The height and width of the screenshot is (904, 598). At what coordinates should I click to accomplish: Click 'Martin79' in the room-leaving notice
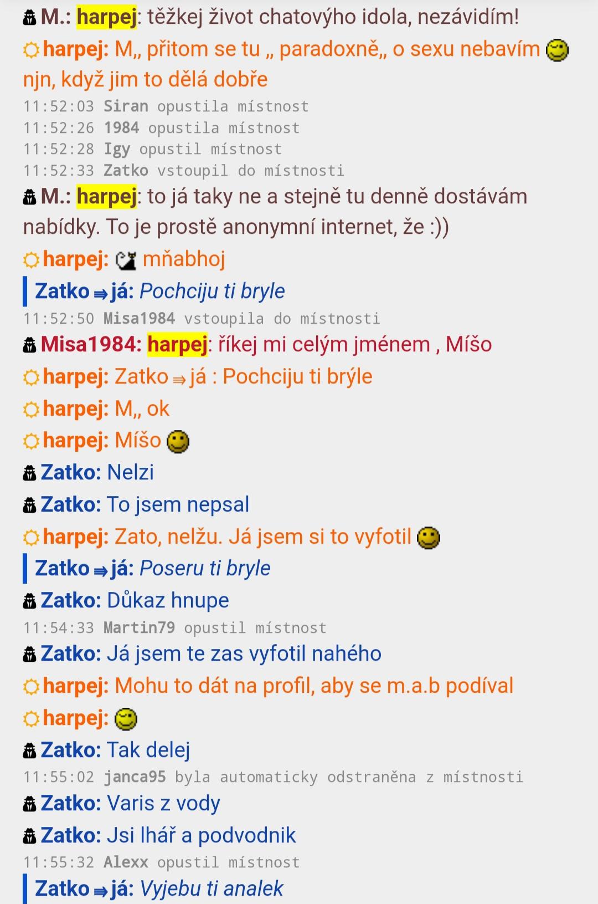point(139,627)
